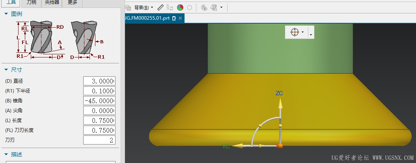Click the refresh sequence icon in toolbar
The height and width of the screenshot is (163, 416).
pyautogui.click(x=170, y=7)
